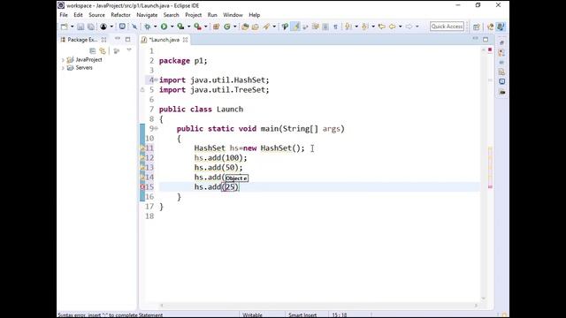Click the New Java Package icon
This screenshot has height=318, width=566.
coord(216,26)
